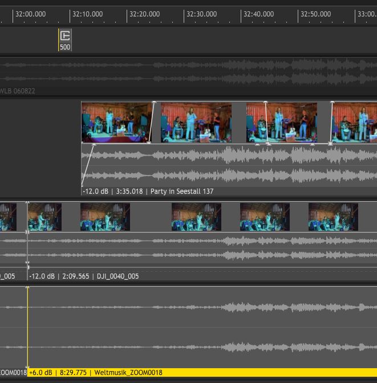Click the DJI_0040_005 thumbnail beneath 32:10.000
The height and width of the screenshot is (383, 377).
click(x=105, y=217)
